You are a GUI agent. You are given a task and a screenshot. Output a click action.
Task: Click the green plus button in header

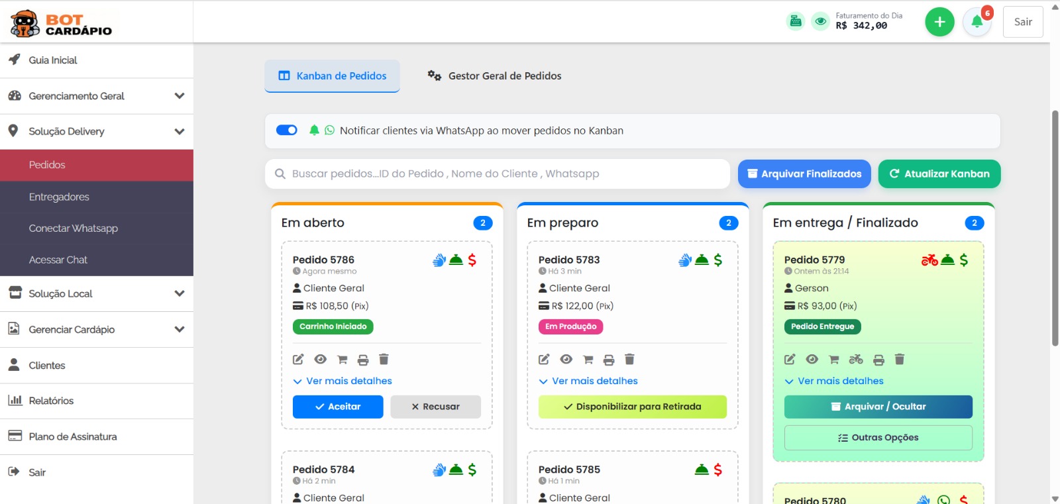click(x=939, y=22)
